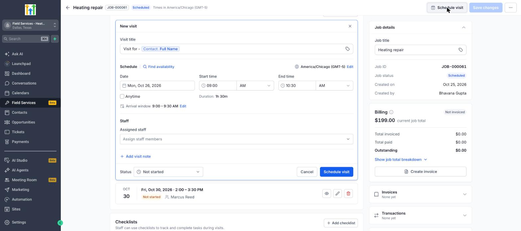Click the green lightning quick action icon
The image size is (521, 231).
coord(55,39)
